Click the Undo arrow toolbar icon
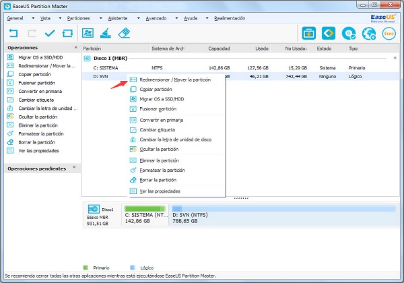Image resolution: width=404 pixels, height=283 pixels. tap(13, 33)
